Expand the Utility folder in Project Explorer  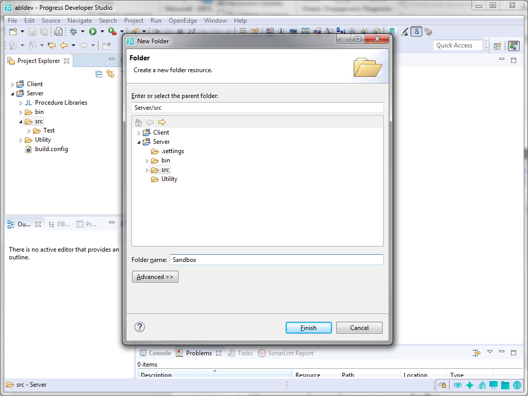(x=21, y=140)
